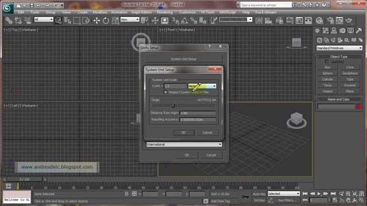This screenshot has height=206, width=367.
Task: Open the Rendering menu
Action: click(165, 12)
